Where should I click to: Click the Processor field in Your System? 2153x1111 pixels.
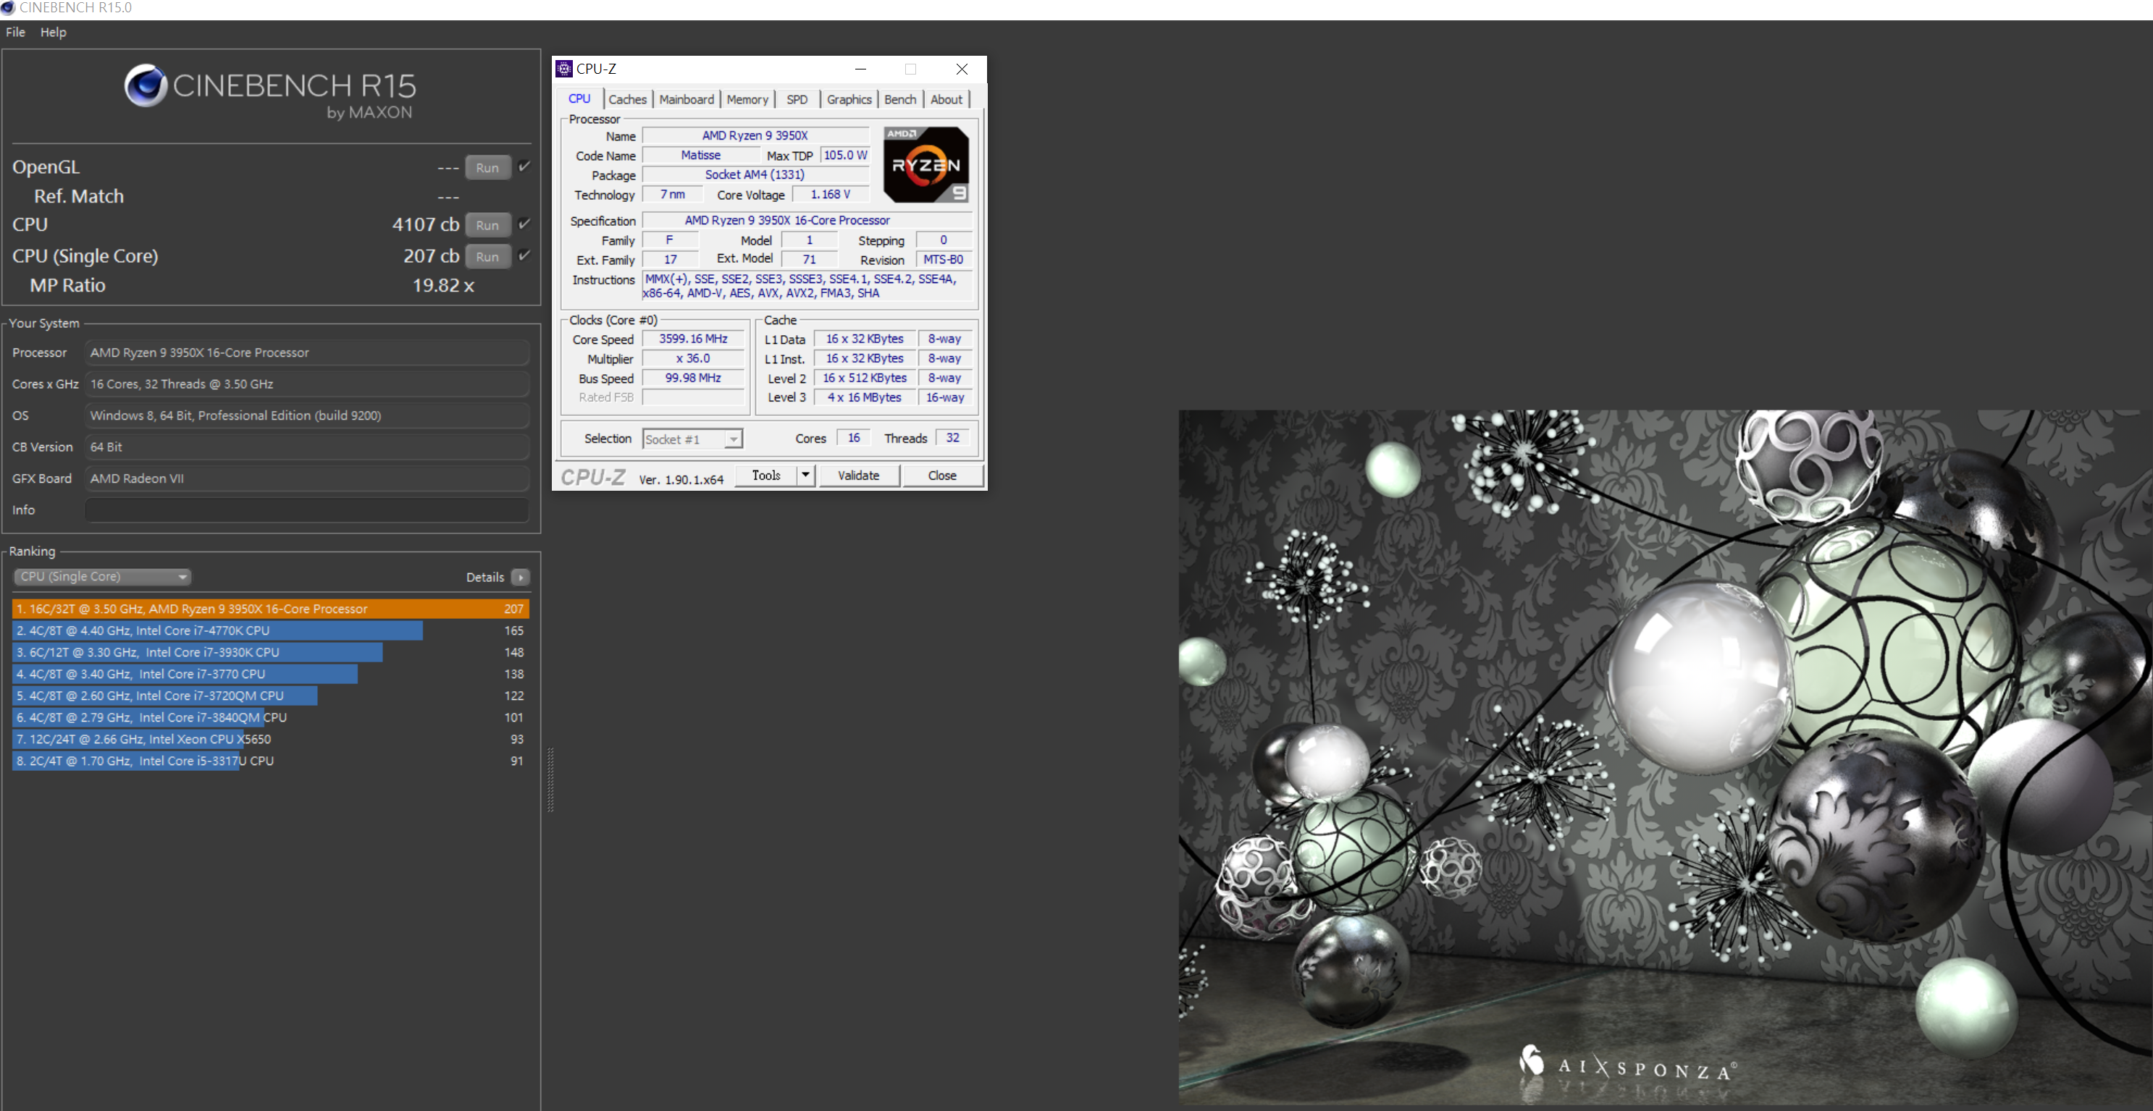coord(307,352)
